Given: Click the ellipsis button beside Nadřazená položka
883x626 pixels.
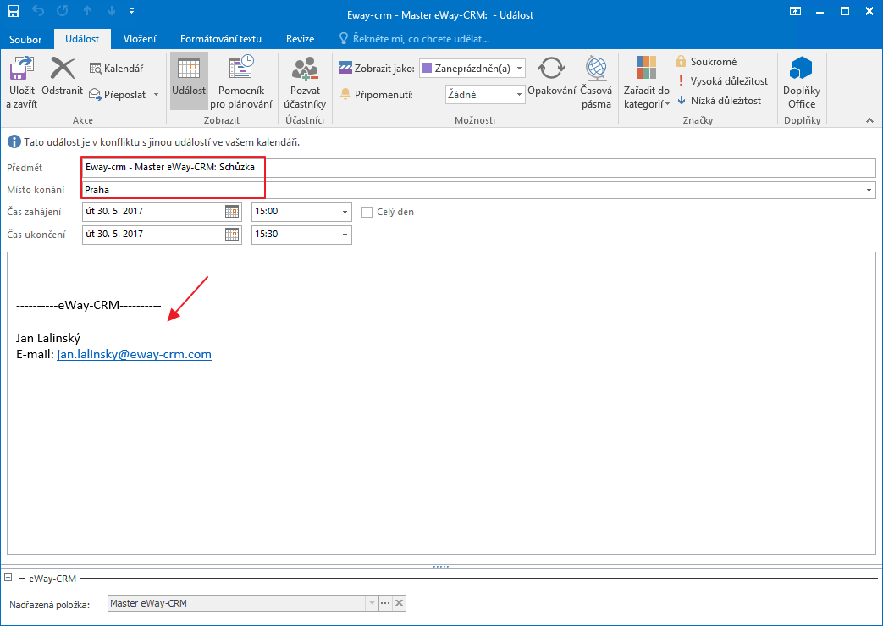Looking at the screenshot, I should click(x=385, y=603).
